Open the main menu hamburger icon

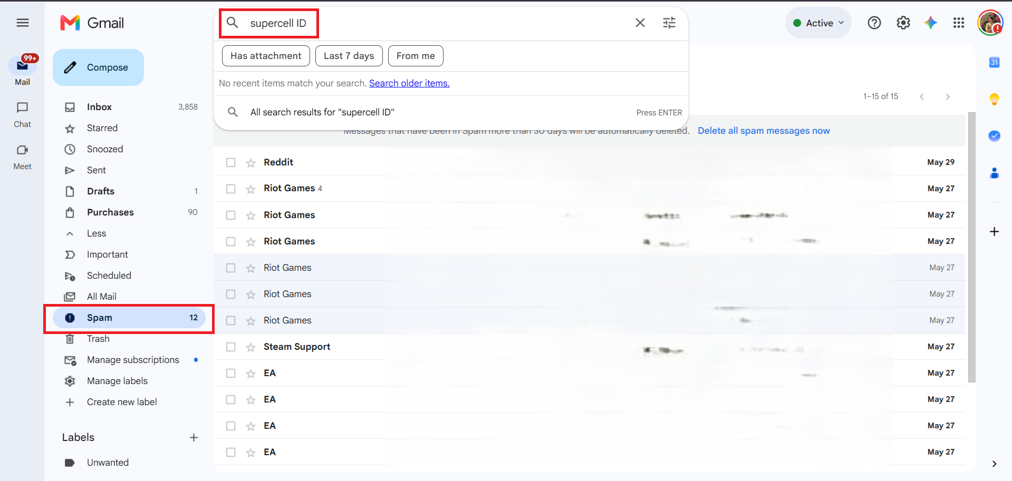pyautogui.click(x=22, y=23)
